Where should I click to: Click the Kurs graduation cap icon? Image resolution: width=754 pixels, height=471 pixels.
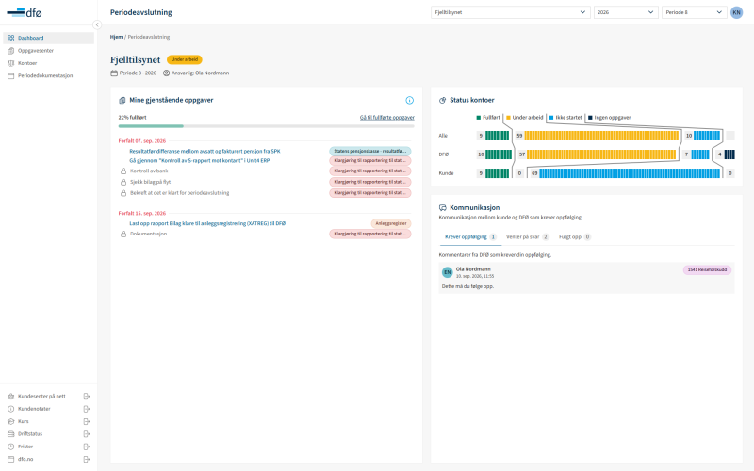[x=11, y=421]
